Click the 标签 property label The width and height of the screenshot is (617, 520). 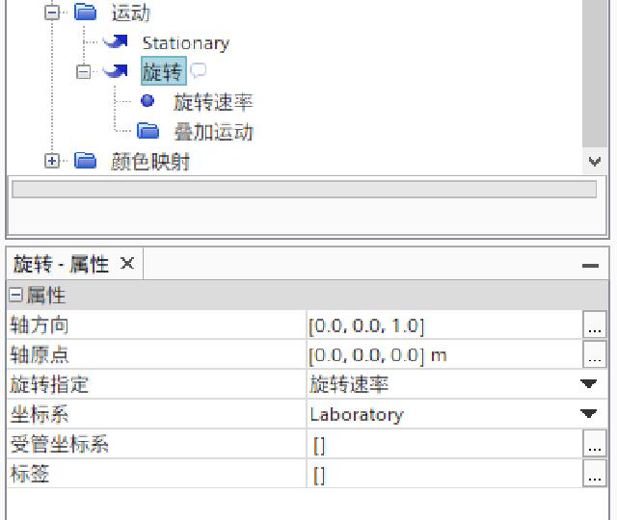(30, 474)
